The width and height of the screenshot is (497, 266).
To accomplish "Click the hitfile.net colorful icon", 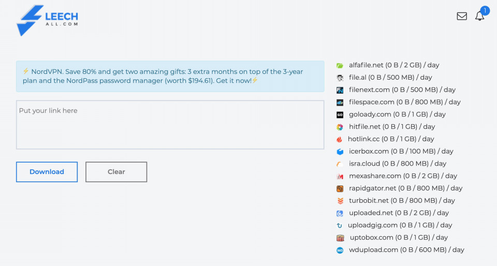I will (340, 127).
